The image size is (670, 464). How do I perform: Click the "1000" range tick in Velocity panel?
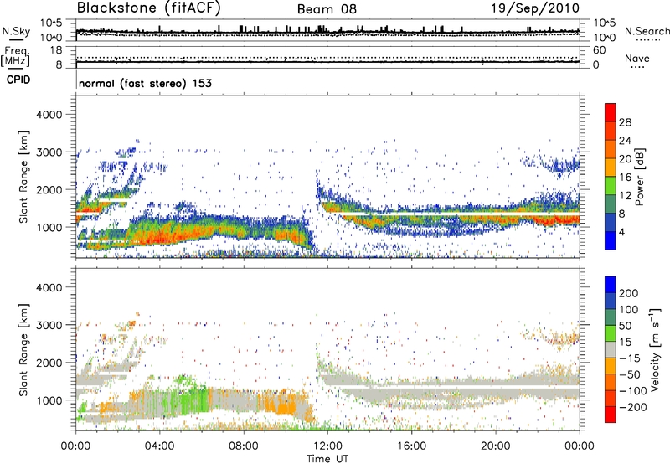tap(49, 400)
